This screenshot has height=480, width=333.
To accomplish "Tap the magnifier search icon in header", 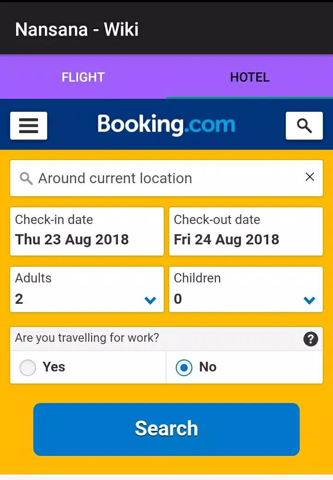I will (x=304, y=126).
